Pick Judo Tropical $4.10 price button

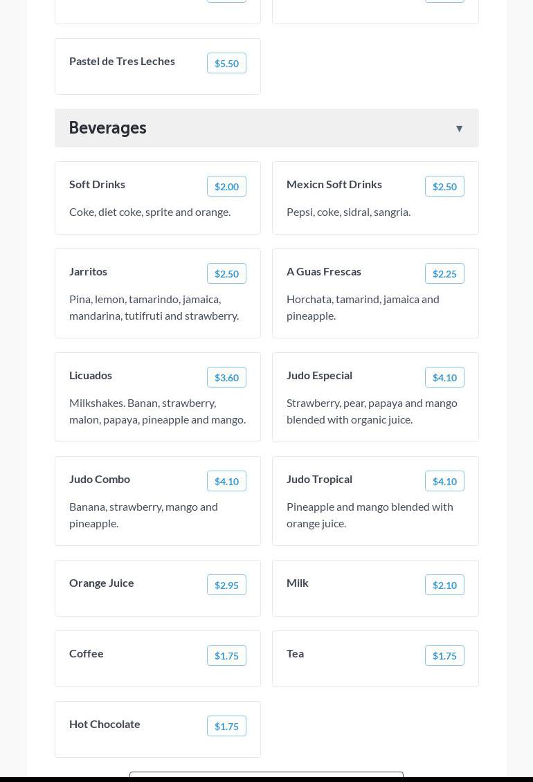pyautogui.click(x=444, y=481)
